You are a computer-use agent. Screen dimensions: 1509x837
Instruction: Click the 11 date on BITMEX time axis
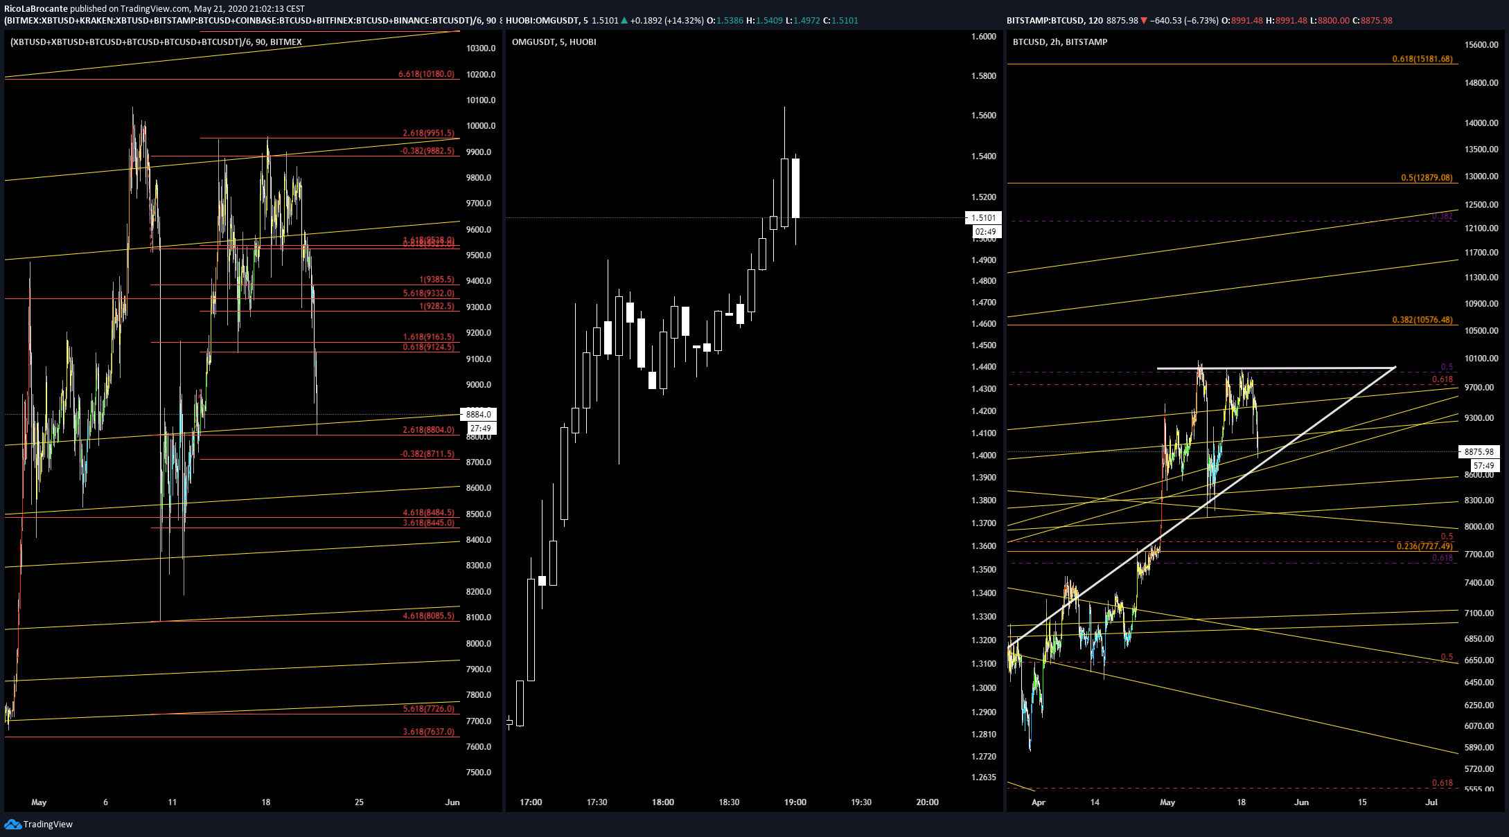click(x=173, y=802)
